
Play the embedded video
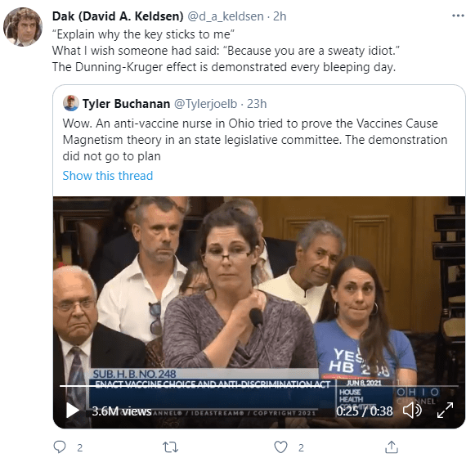click(x=73, y=410)
